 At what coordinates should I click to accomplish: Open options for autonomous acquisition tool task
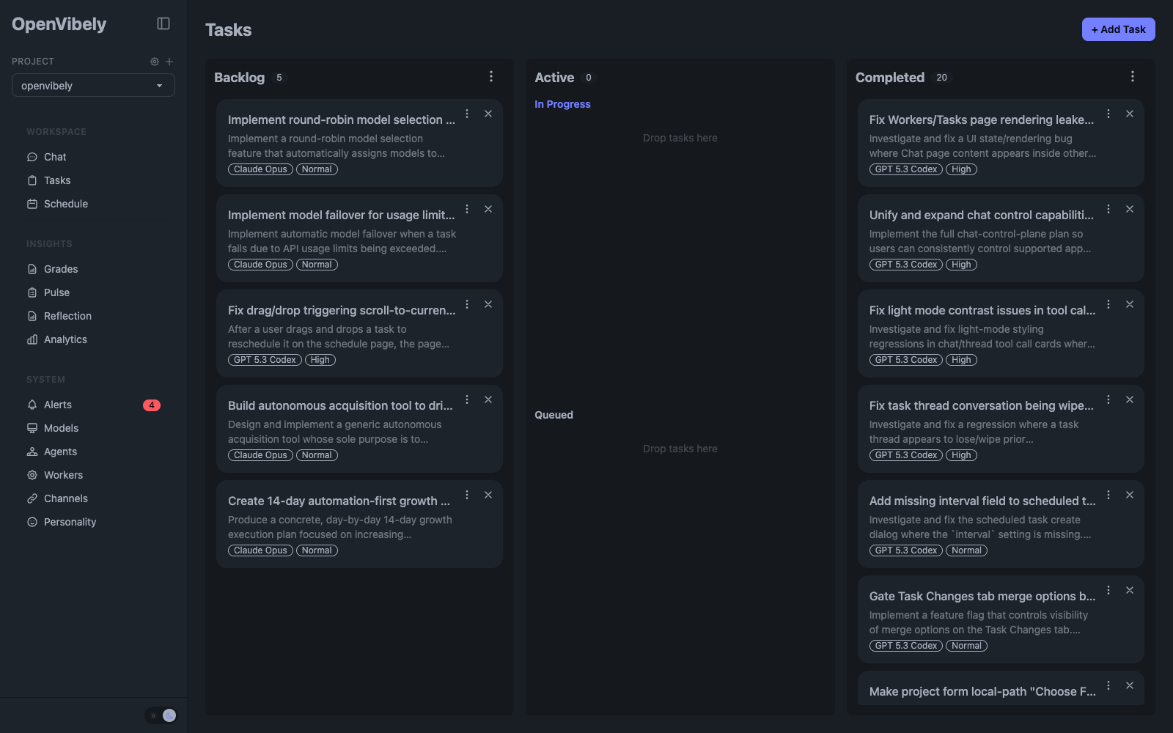(467, 399)
